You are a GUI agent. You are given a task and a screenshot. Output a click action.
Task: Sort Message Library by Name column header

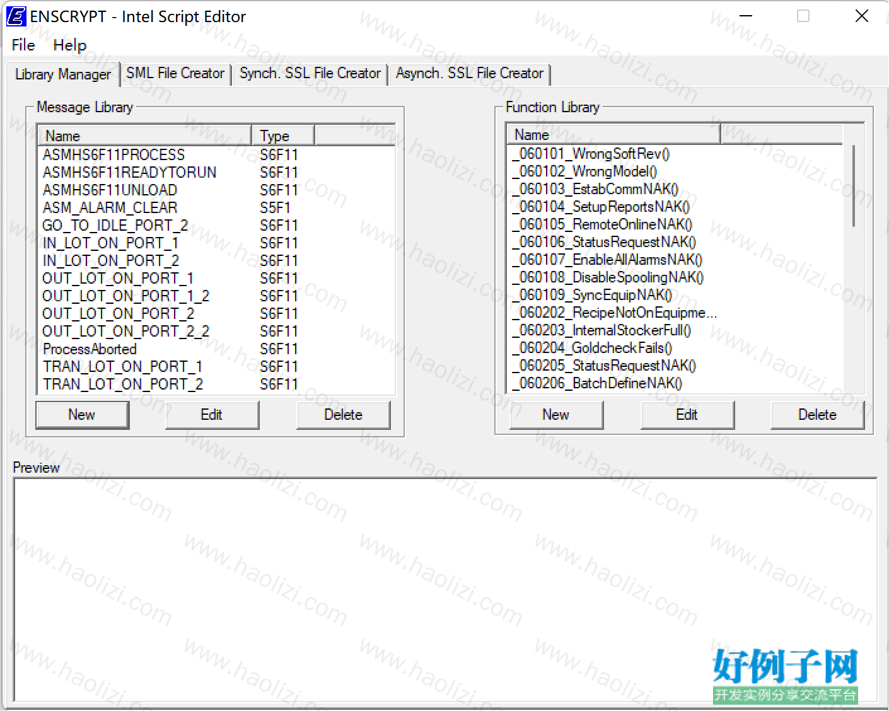pyautogui.click(x=145, y=136)
